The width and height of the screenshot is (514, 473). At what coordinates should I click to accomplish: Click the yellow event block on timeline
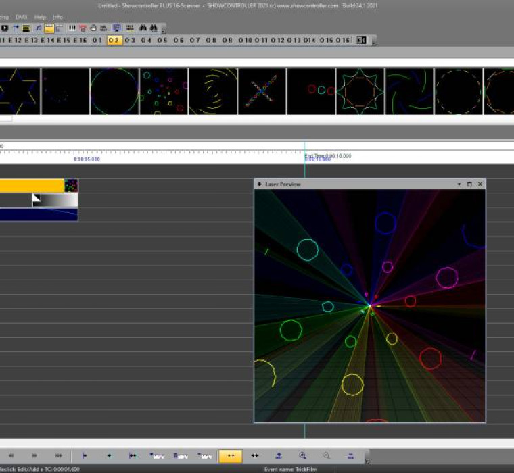coord(32,185)
